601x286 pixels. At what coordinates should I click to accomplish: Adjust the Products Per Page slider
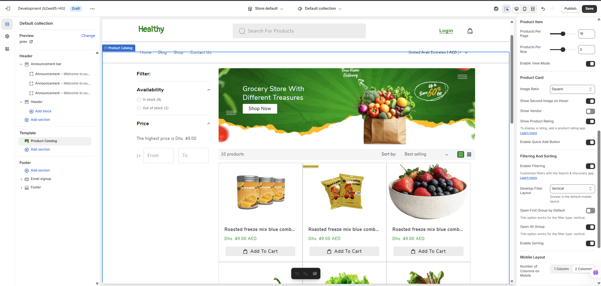pyautogui.click(x=562, y=34)
